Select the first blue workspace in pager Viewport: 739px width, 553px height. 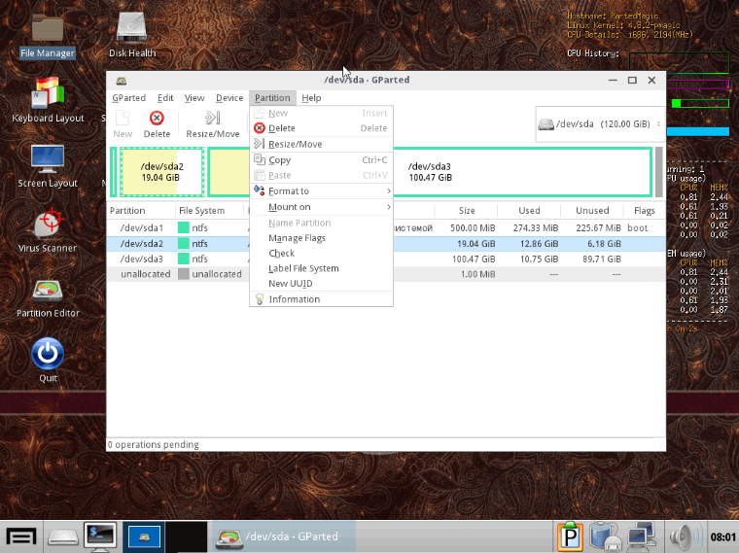(x=144, y=536)
